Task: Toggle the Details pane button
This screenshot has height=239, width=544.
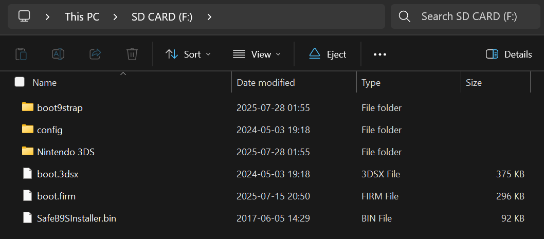Action: pyautogui.click(x=509, y=54)
